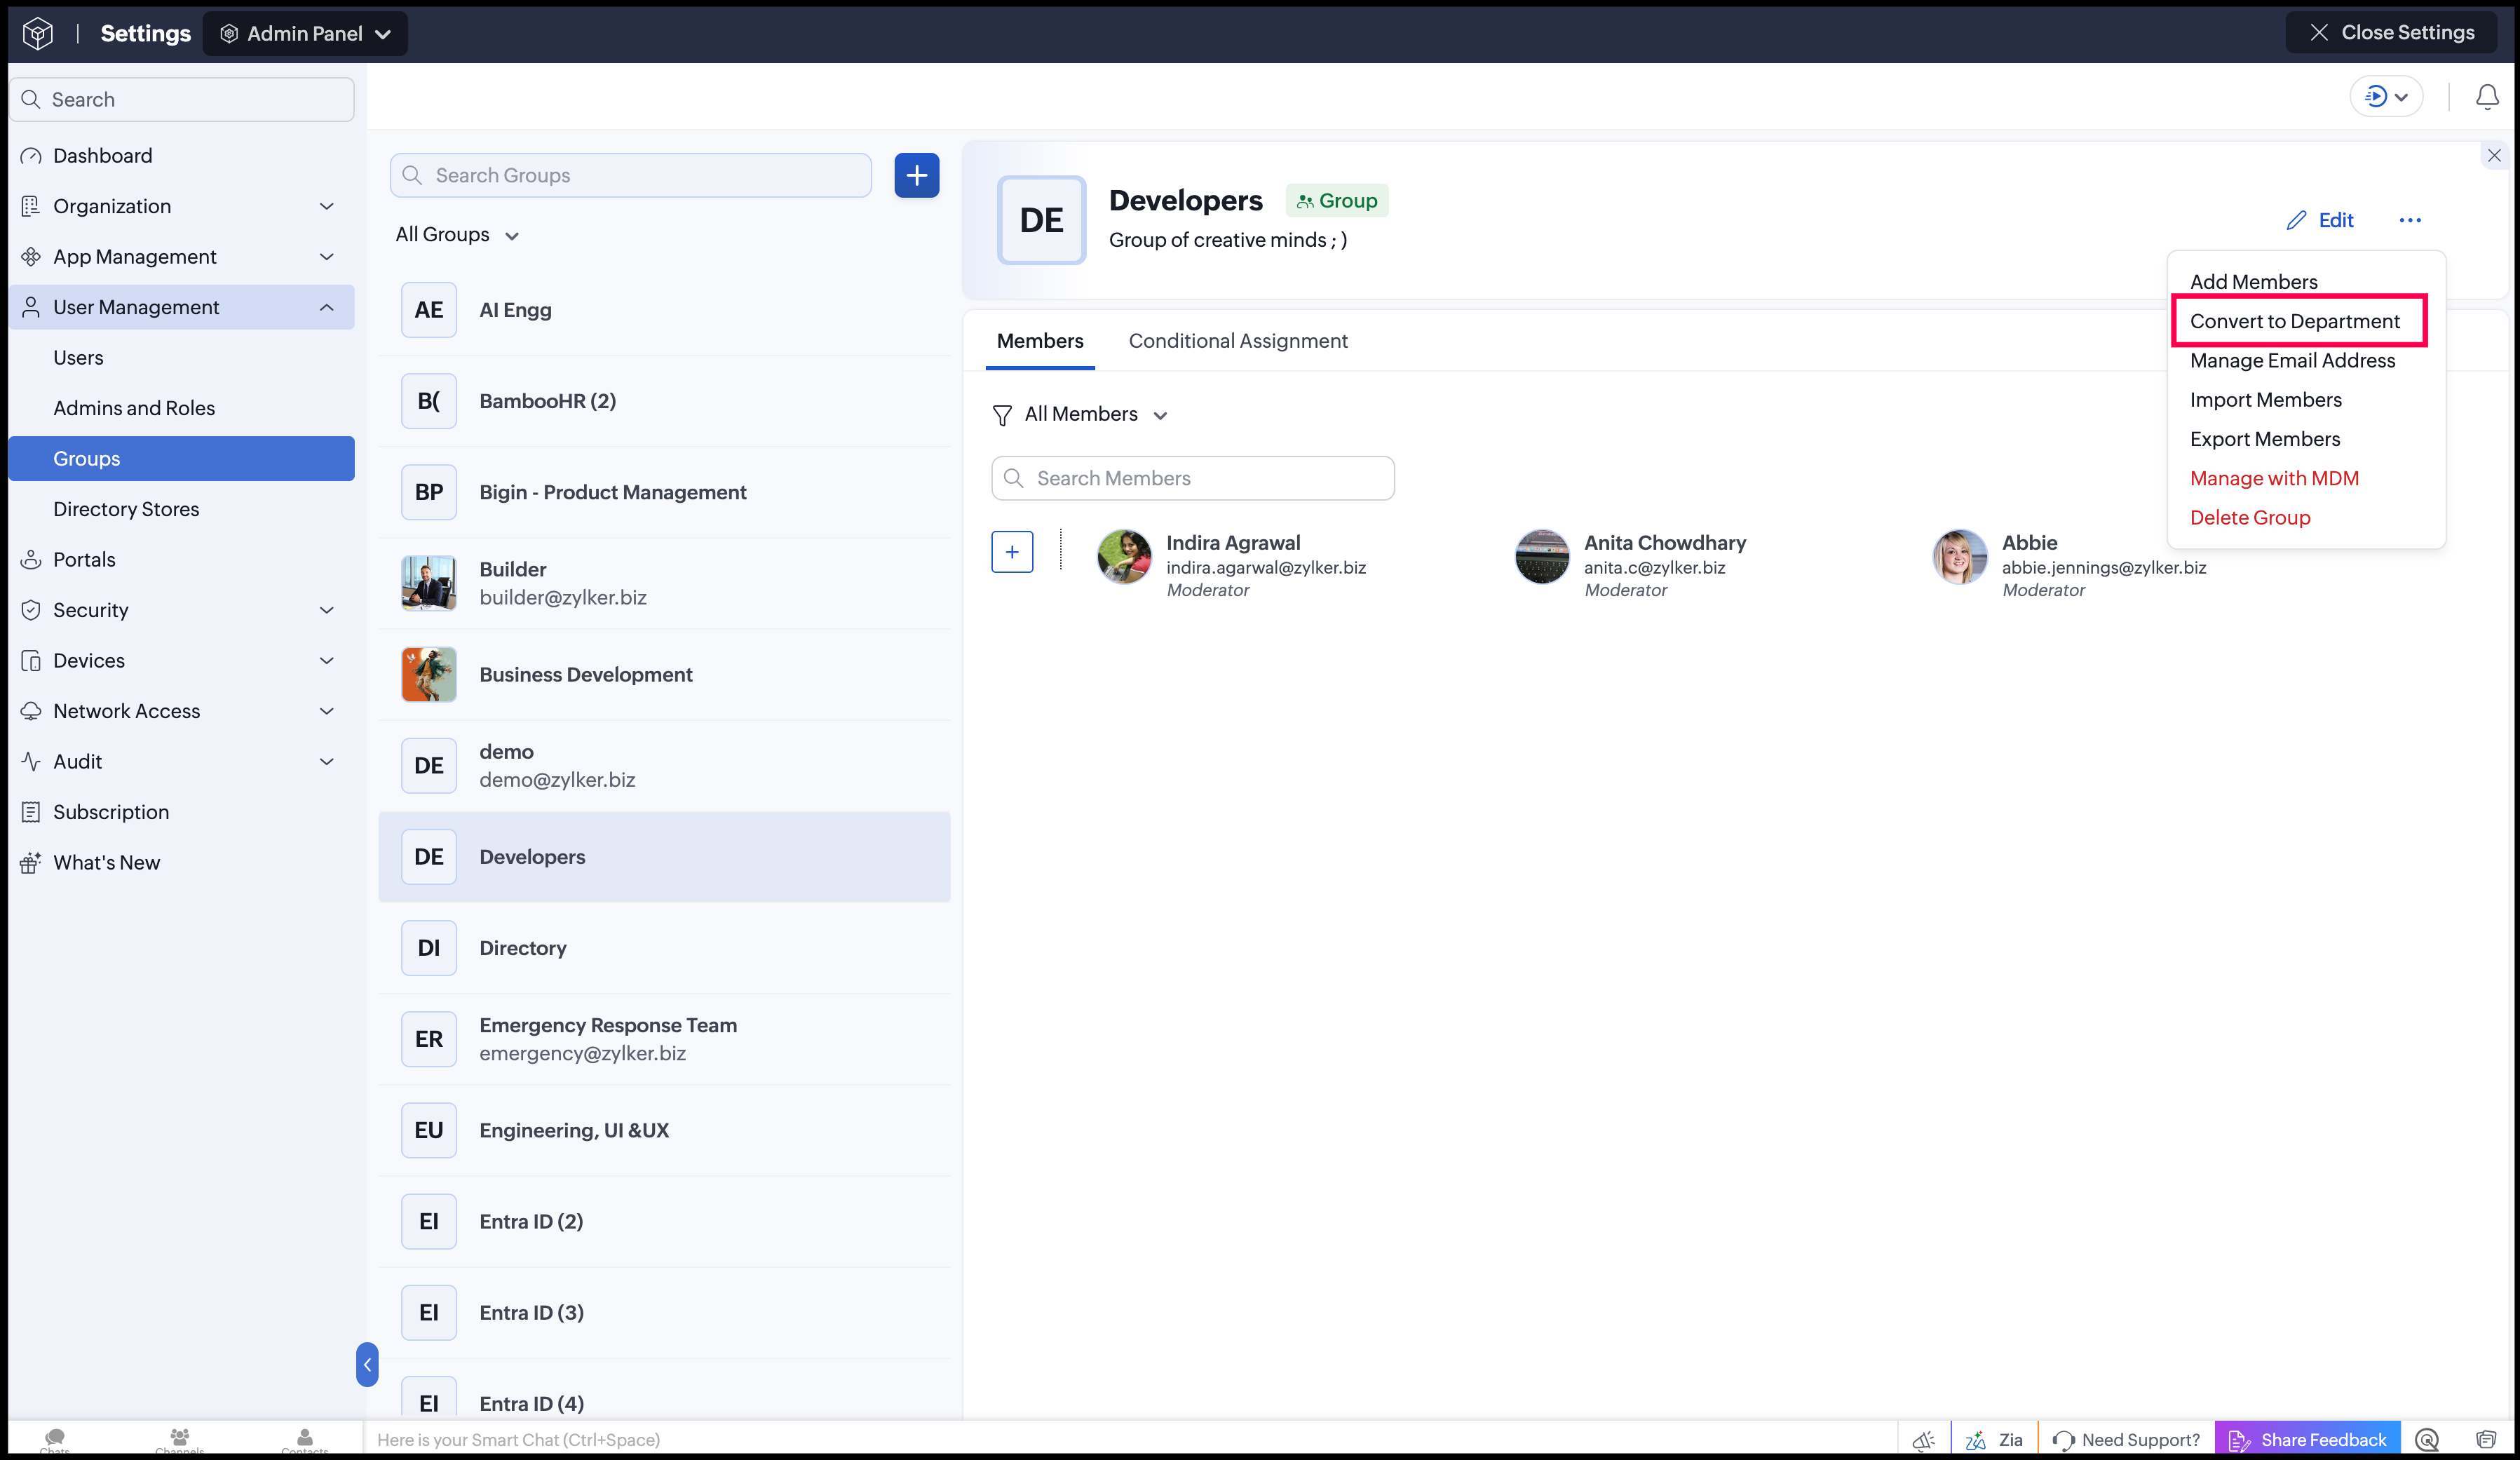This screenshot has height=1460, width=2520.
Task: Click the Zoho cube logo icon
Action: (x=38, y=33)
